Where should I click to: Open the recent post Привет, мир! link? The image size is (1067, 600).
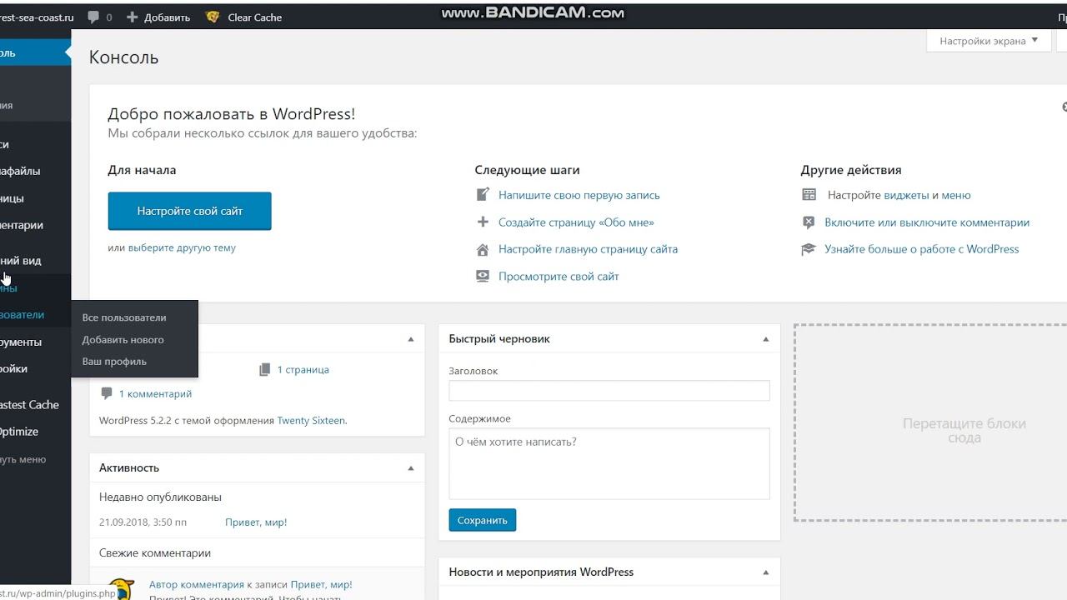(256, 522)
